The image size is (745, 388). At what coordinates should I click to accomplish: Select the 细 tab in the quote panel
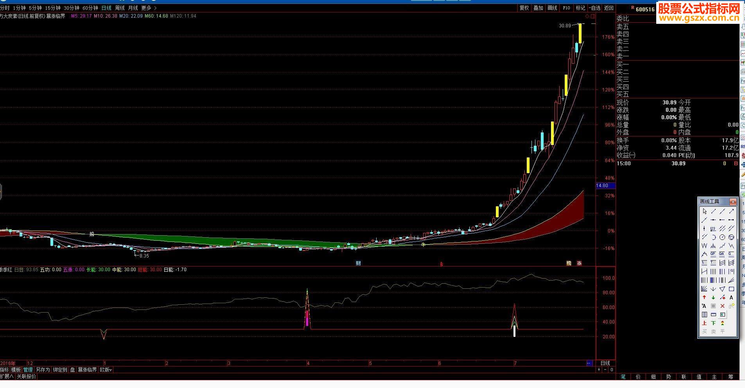pyautogui.click(x=653, y=377)
